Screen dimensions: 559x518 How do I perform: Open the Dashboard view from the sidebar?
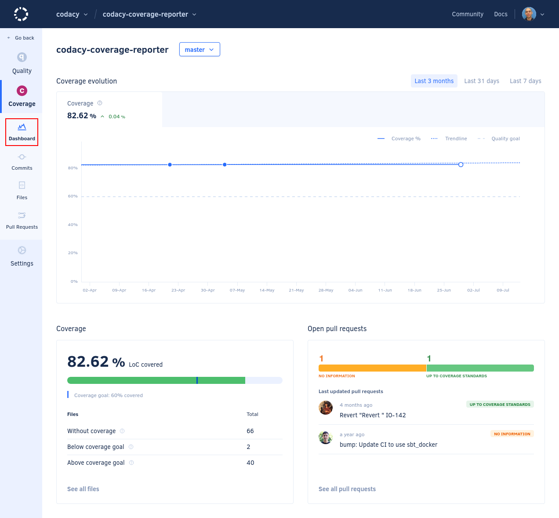[22, 131]
